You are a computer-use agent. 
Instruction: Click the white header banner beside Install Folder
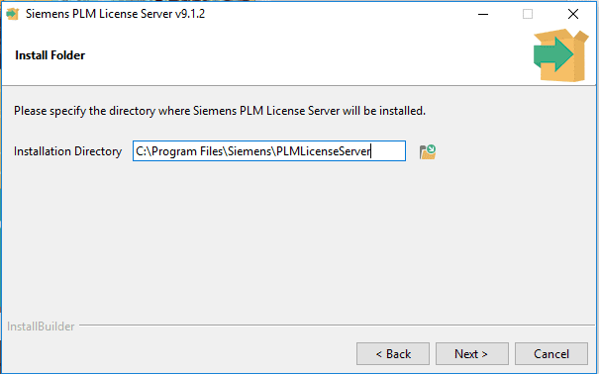click(x=306, y=55)
